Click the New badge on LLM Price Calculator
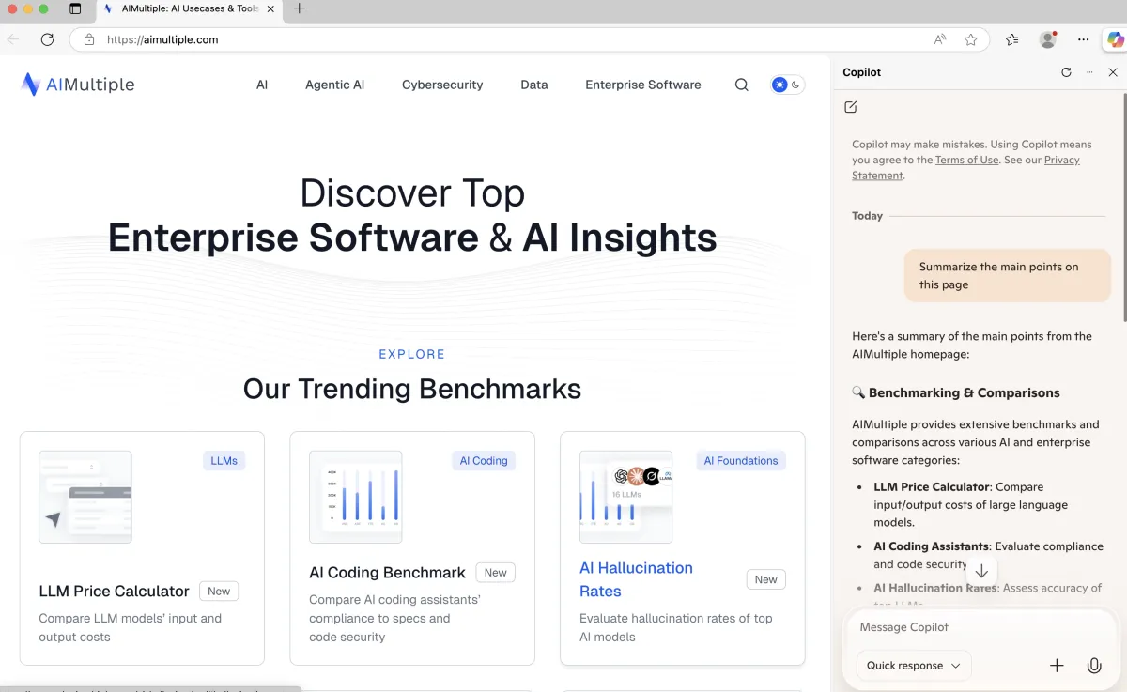The height and width of the screenshot is (692, 1127). pos(219,592)
